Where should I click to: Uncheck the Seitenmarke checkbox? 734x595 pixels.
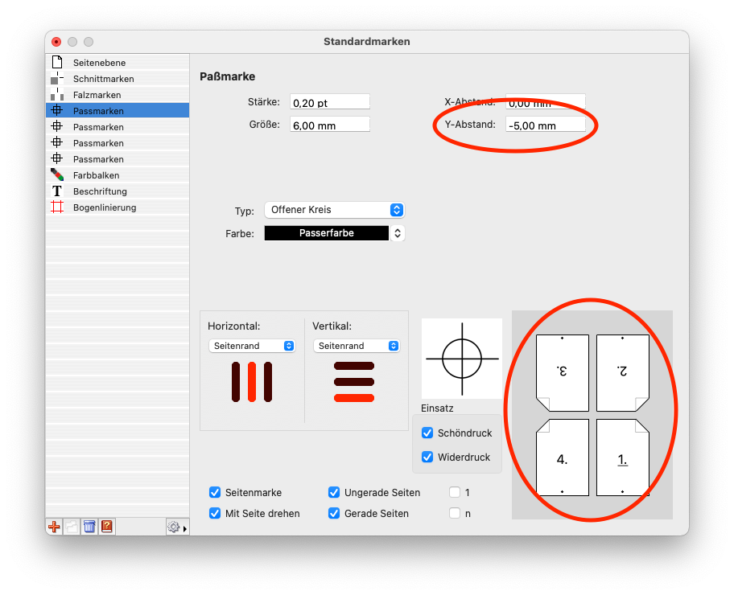215,492
